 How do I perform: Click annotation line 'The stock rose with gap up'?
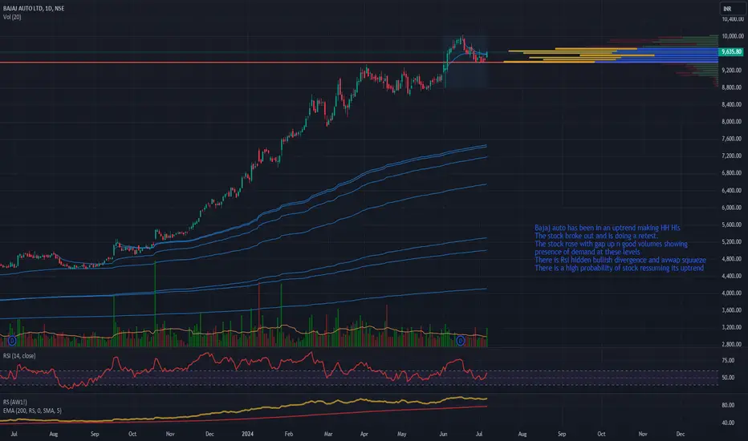click(x=611, y=244)
